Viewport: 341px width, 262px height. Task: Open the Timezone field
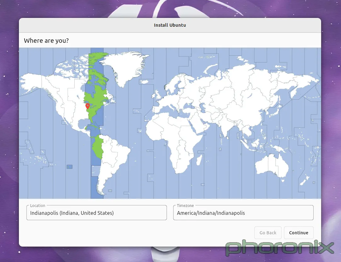243,213
